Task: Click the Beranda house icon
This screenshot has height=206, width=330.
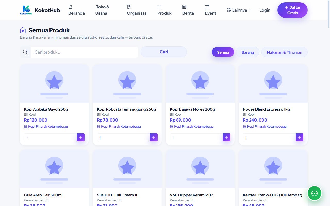Action: (70, 7)
